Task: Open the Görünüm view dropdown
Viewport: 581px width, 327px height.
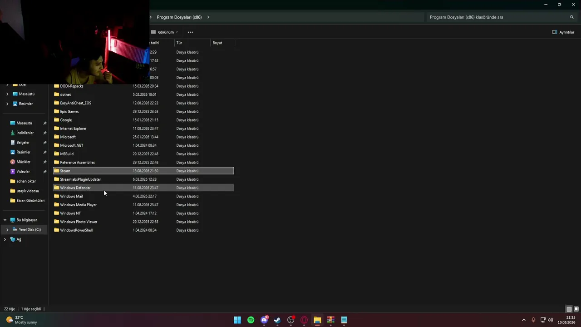Action: pyautogui.click(x=165, y=32)
